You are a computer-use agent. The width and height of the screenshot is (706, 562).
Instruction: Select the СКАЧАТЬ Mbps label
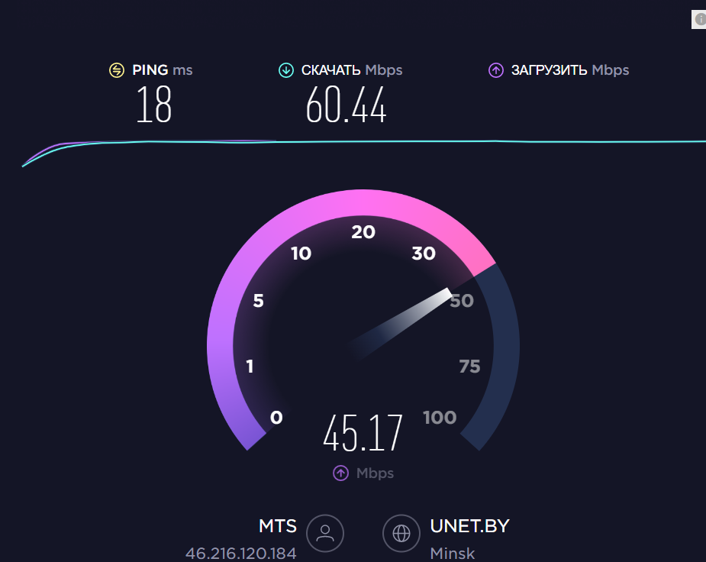[352, 70]
